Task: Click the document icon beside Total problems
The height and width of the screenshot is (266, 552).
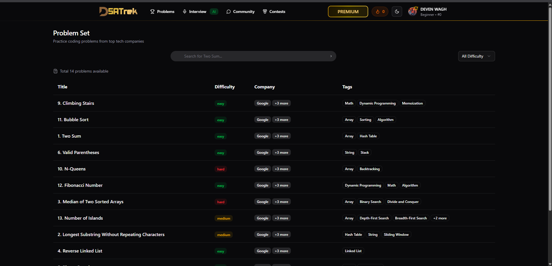Action: 56,71
